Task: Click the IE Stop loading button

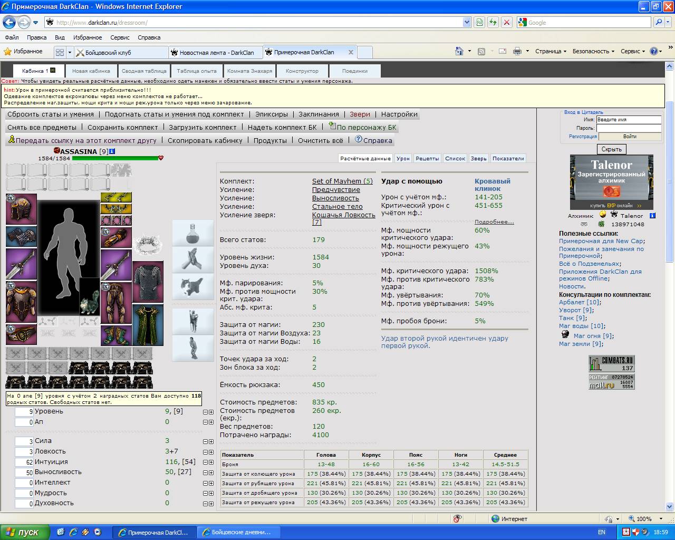Action: 506,22
